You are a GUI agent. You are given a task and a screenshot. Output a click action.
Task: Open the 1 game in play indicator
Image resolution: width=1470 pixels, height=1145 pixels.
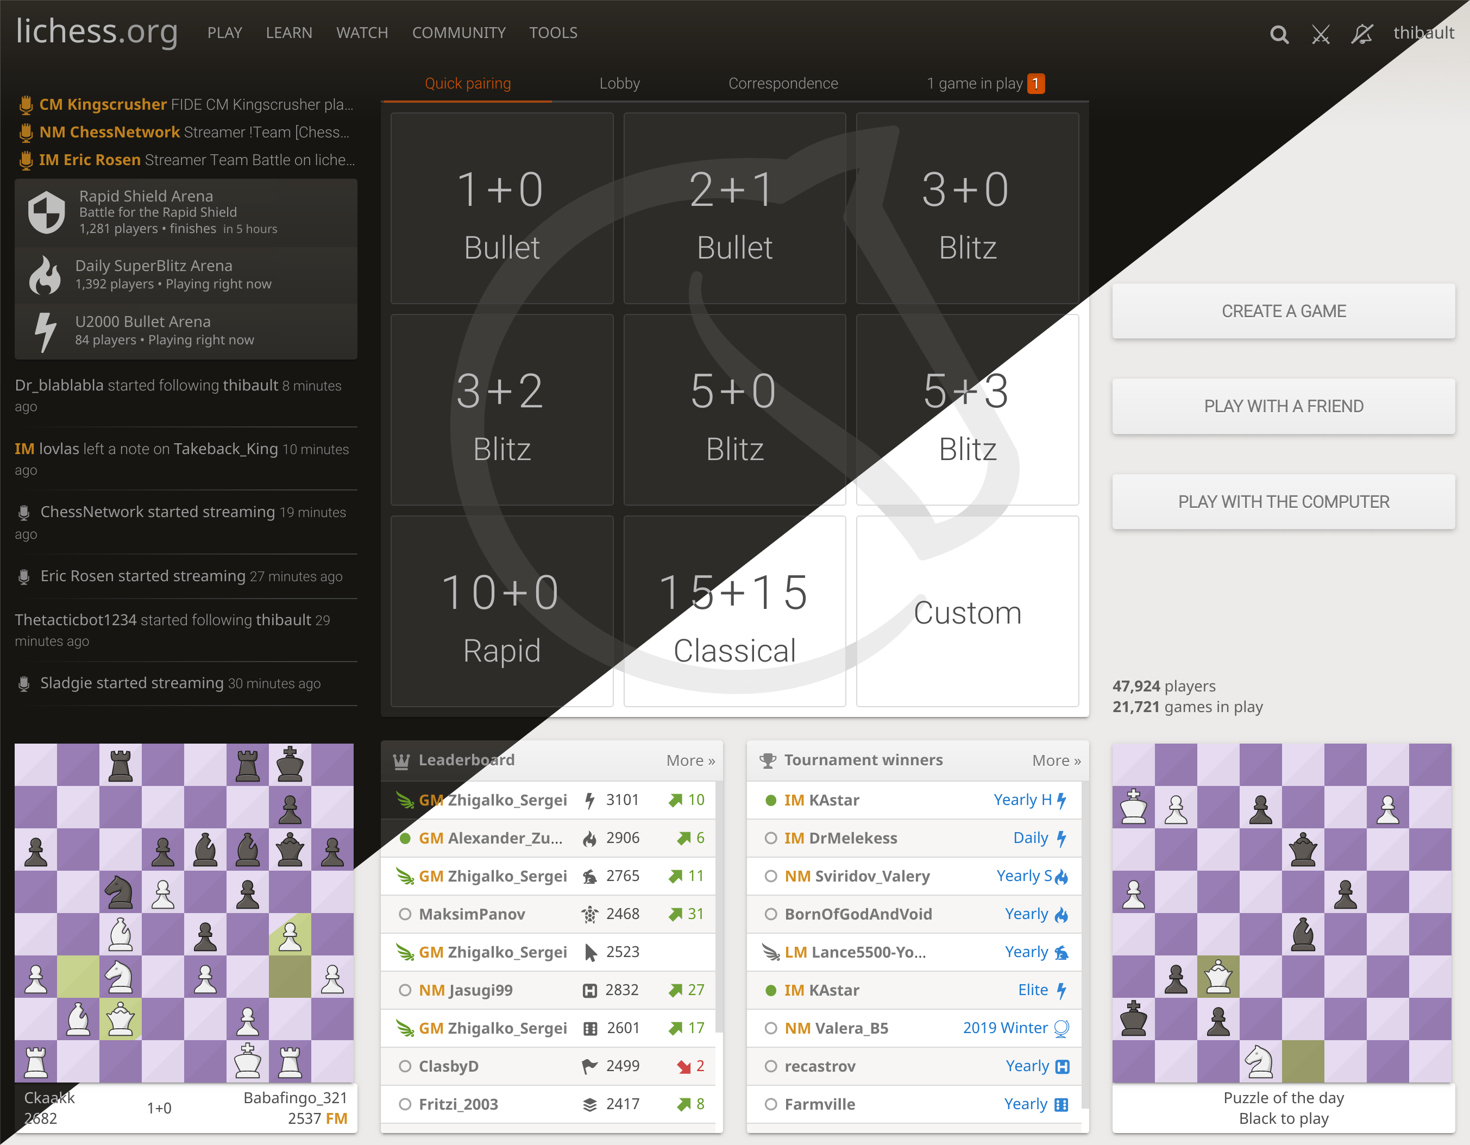coord(985,83)
